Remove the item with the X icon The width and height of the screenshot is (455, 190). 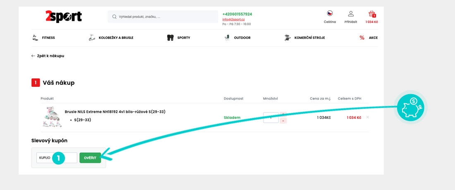pos(368,117)
